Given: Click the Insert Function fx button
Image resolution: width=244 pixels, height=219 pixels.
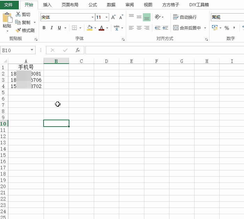Looking at the screenshot, I should [x=78, y=50].
